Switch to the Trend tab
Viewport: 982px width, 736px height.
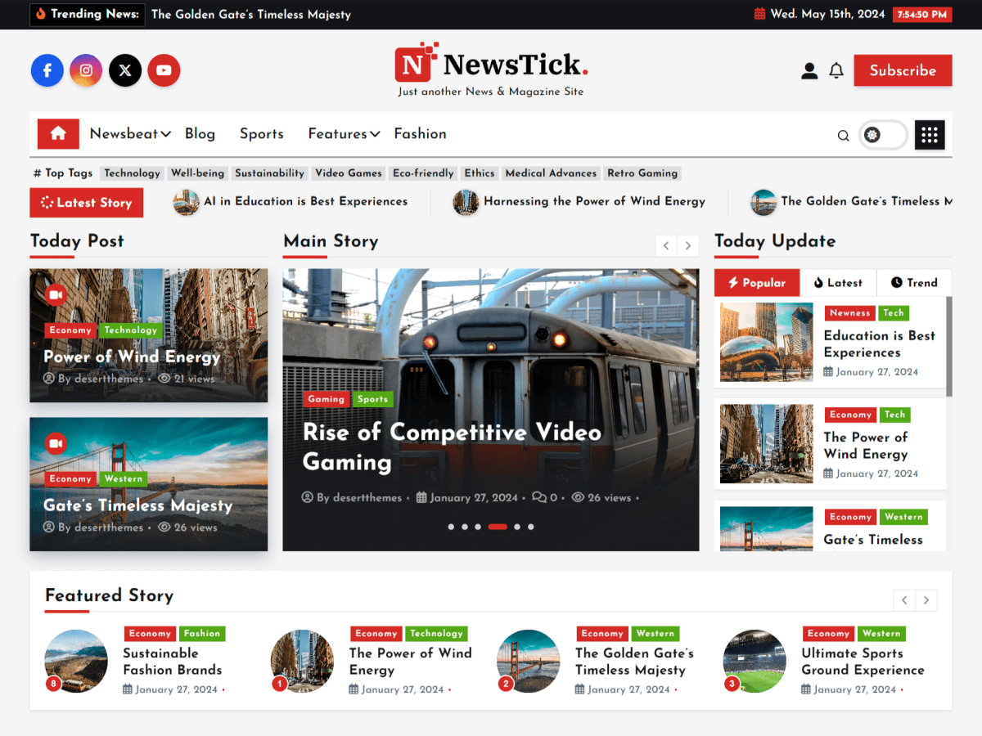[914, 282]
